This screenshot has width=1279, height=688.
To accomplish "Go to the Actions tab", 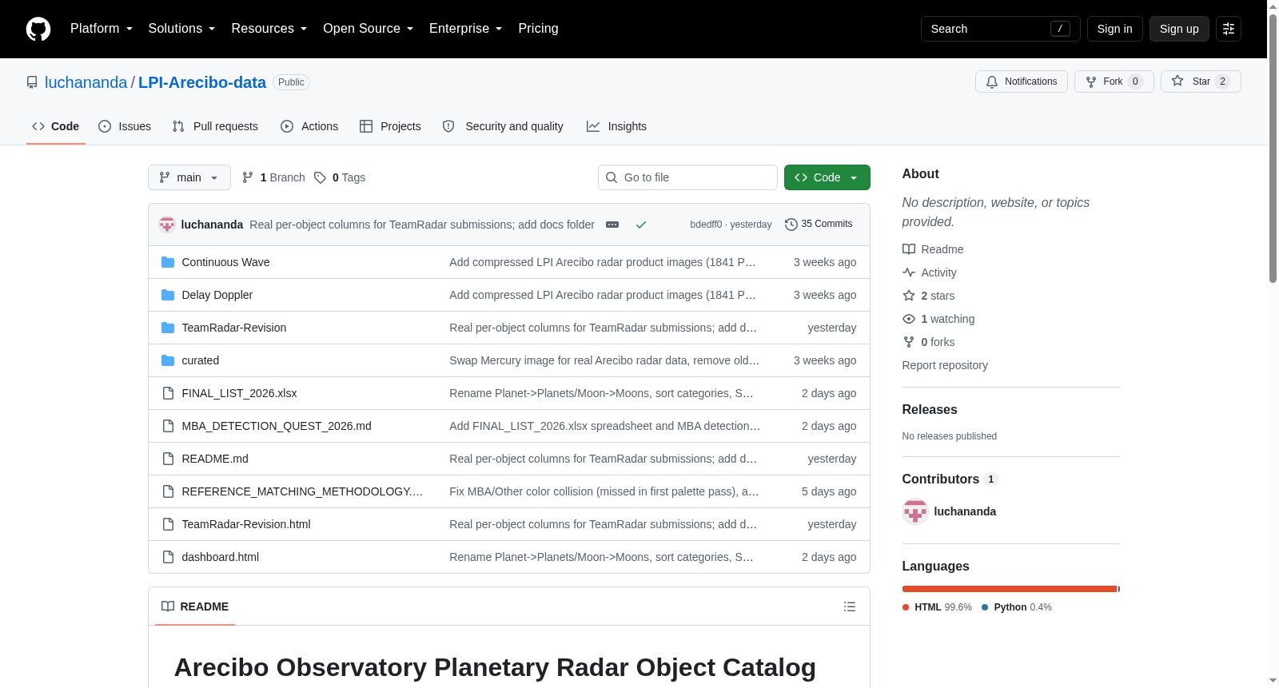I will tap(309, 126).
